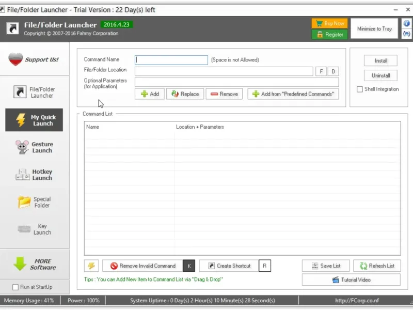Click the Register button
413x310 pixels.
point(329,35)
